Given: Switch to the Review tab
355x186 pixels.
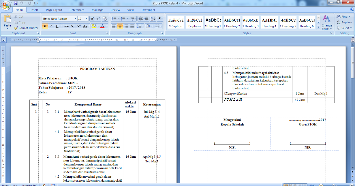Looking at the screenshot, I should (x=115, y=10).
